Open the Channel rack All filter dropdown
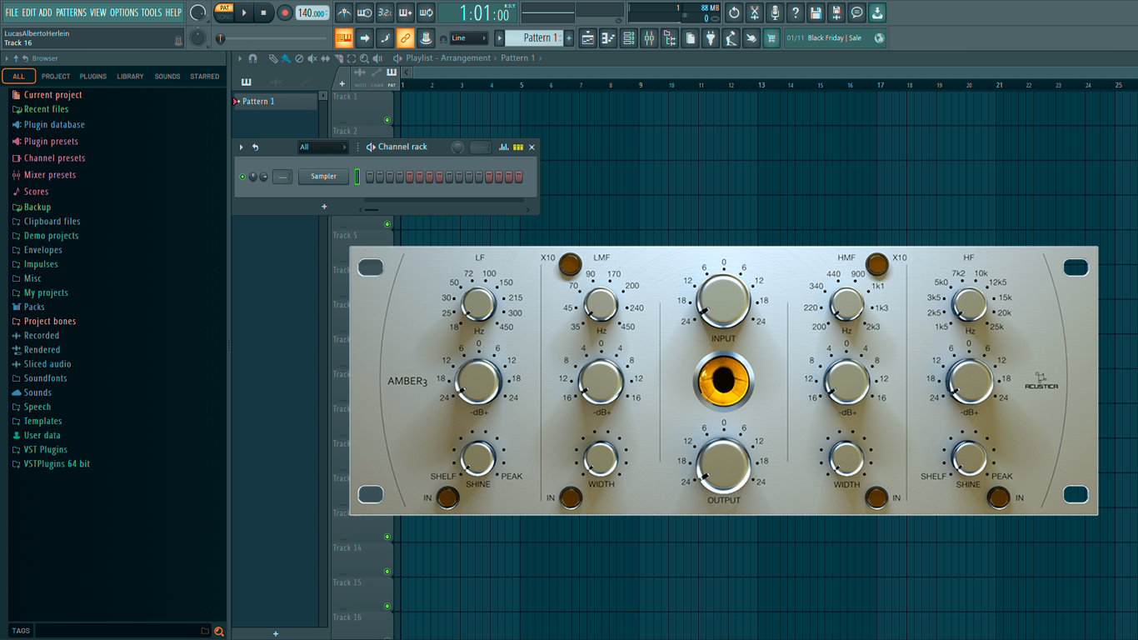 (x=323, y=147)
